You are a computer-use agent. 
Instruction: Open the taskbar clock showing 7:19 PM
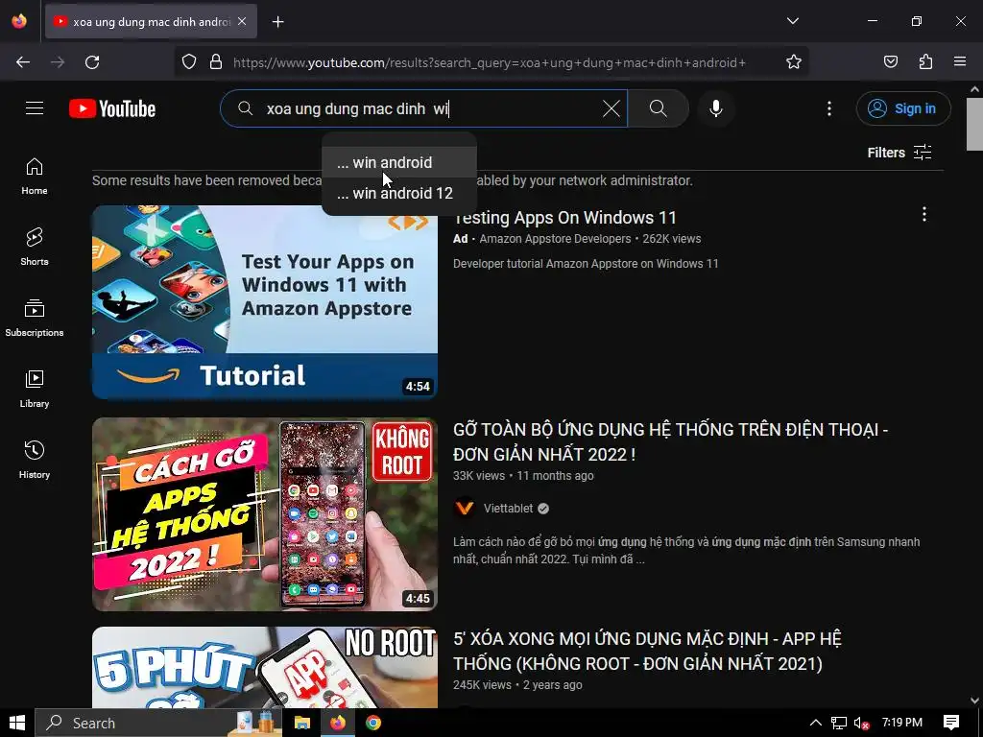(902, 723)
